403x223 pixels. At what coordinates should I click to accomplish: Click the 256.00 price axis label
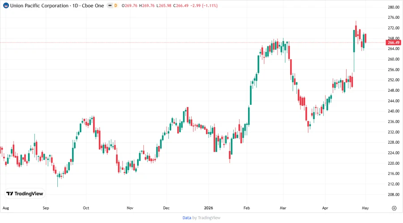tap(394, 69)
